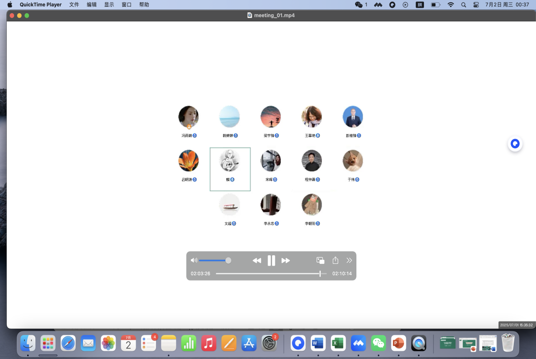Open the 窗口 menu in the menu bar
This screenshot has height=359, width=536.
pos(127,5)
